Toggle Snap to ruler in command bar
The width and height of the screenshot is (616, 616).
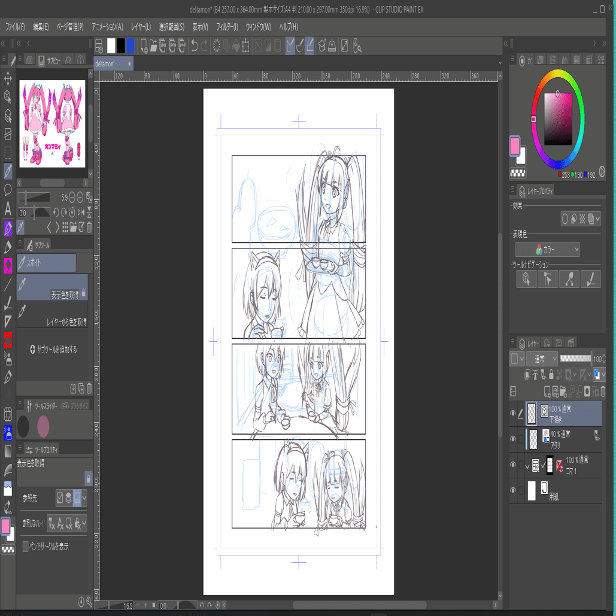tap(290, 46)
